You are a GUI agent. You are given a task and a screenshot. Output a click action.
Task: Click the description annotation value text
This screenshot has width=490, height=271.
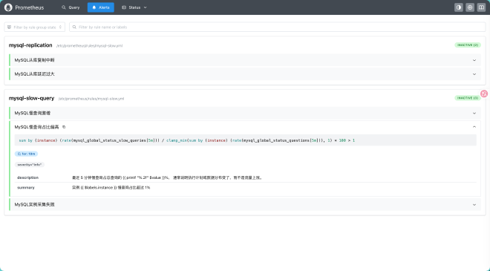(168, 177)
